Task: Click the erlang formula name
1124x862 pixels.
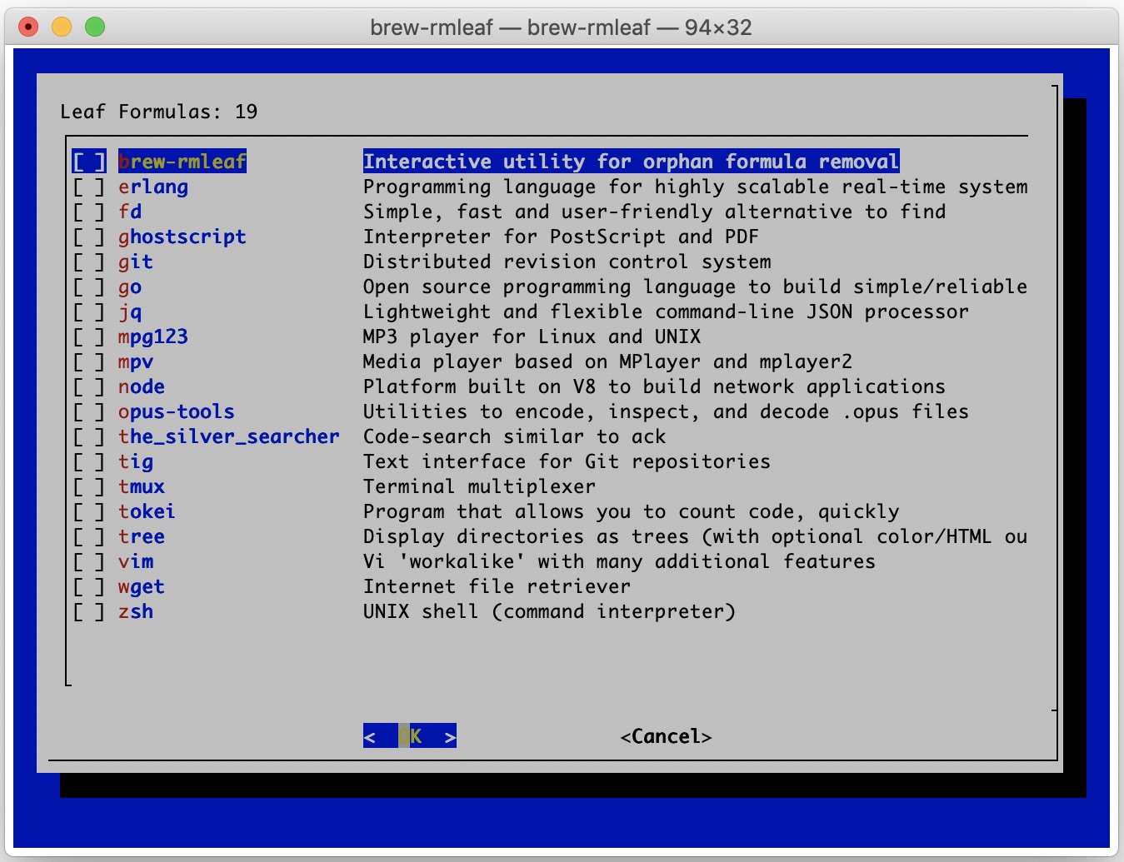Action: [x=153, y=187]
